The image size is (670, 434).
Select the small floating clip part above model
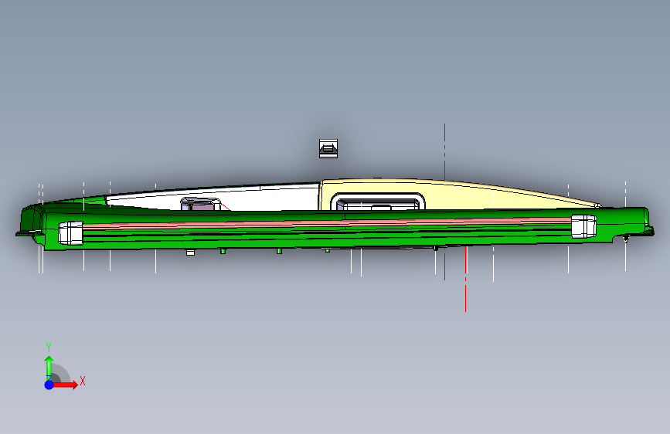[328, 148]
